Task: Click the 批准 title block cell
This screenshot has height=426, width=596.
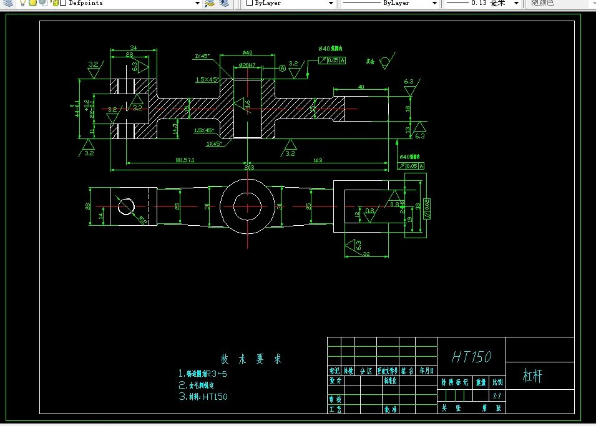Action: 391,409
